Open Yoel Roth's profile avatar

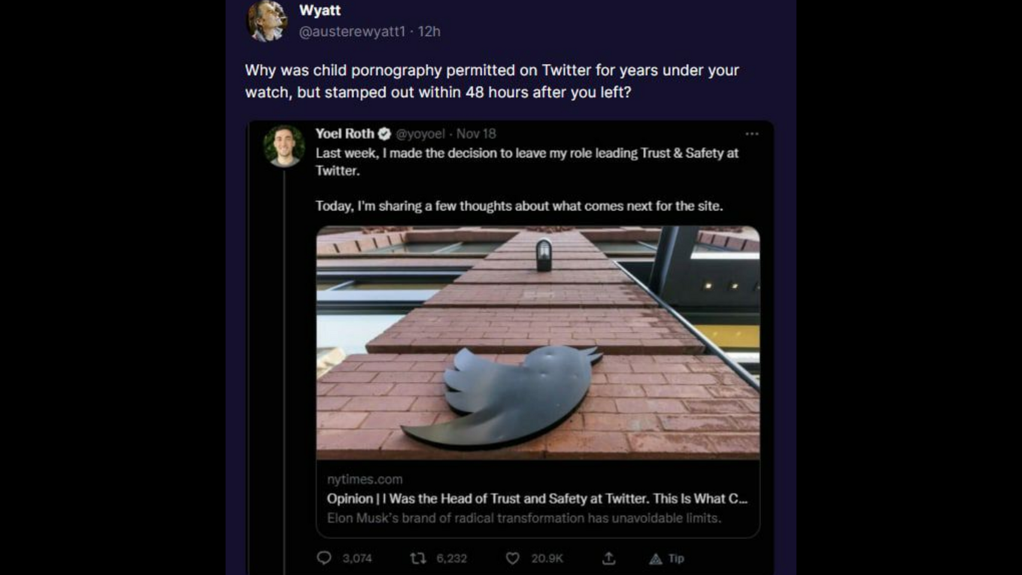[x=284, y=146]
